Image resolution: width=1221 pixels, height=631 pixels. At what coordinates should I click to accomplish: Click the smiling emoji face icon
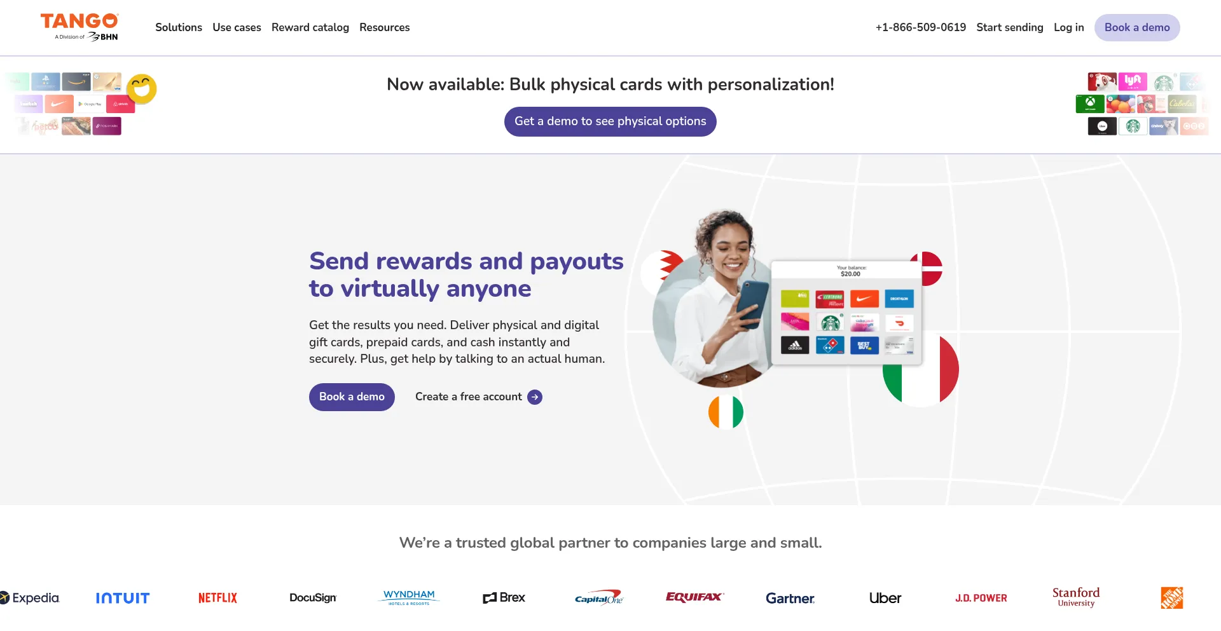(x=142, y=89)
